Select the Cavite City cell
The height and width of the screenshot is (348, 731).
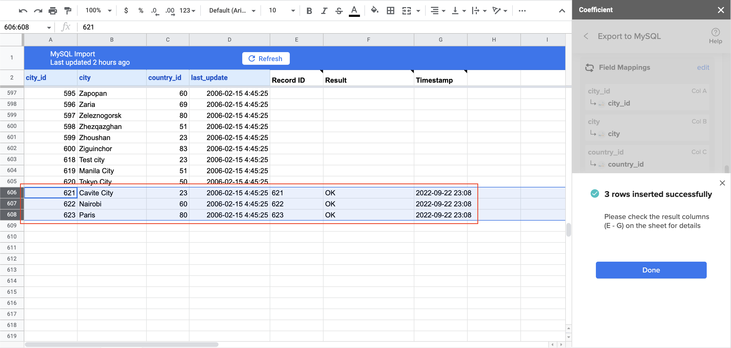pyautogui.click(x=112, y=193)
